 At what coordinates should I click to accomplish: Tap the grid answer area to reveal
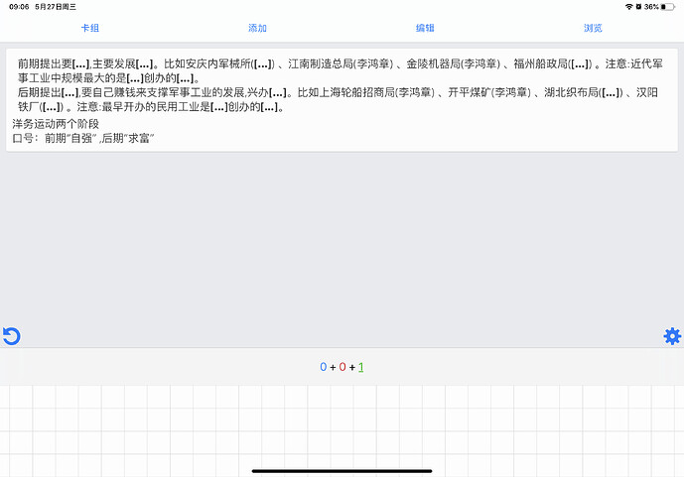pos(342,430)
